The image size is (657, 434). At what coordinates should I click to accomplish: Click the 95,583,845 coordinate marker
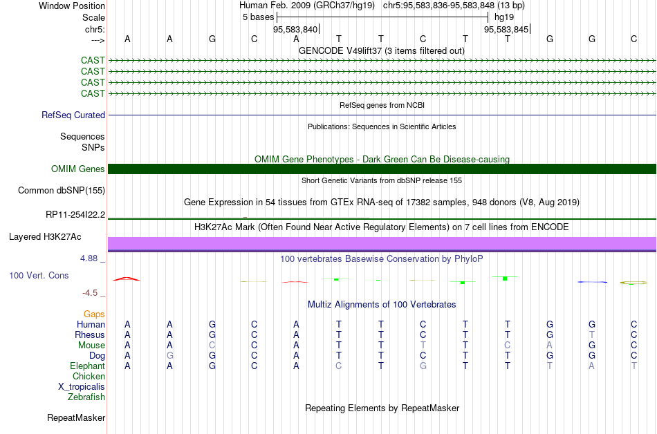506,29
